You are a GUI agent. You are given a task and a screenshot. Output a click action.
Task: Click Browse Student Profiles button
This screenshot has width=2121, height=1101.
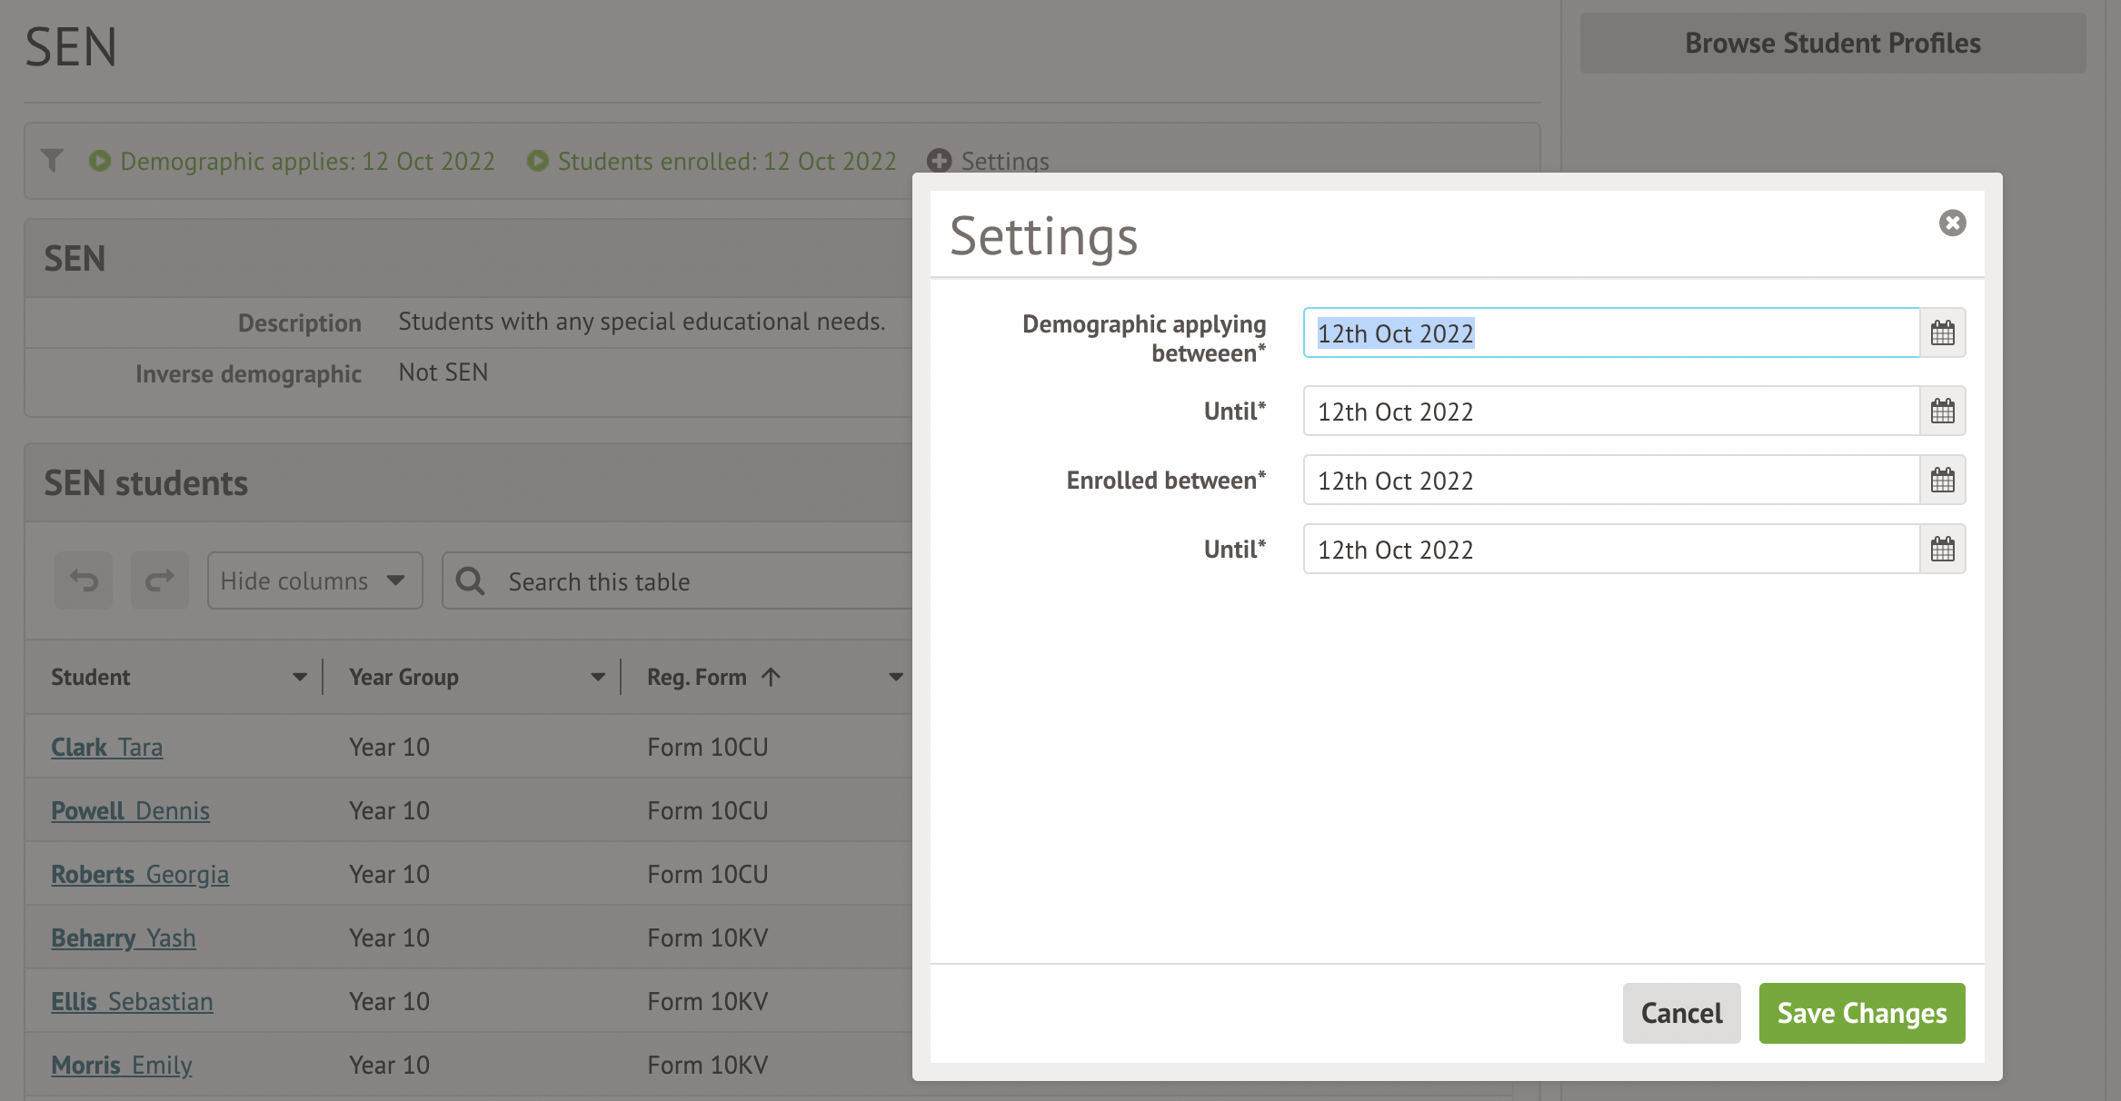1832,43
